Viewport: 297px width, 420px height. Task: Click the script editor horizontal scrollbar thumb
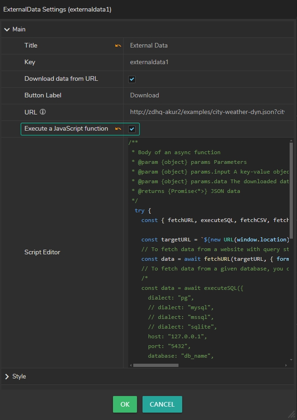(x=156, y=365)
